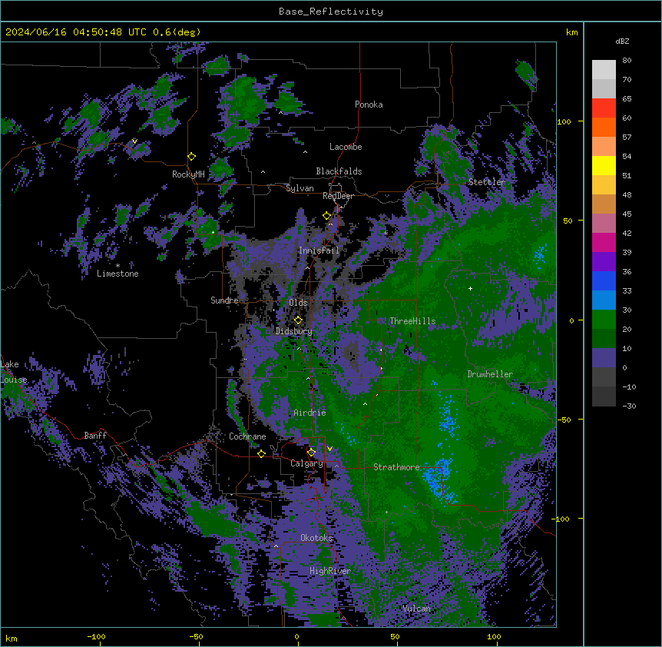Screen dimensions: 662x647
Task: Click the yellow marker above RockyMH label
Action: (191, 157)
